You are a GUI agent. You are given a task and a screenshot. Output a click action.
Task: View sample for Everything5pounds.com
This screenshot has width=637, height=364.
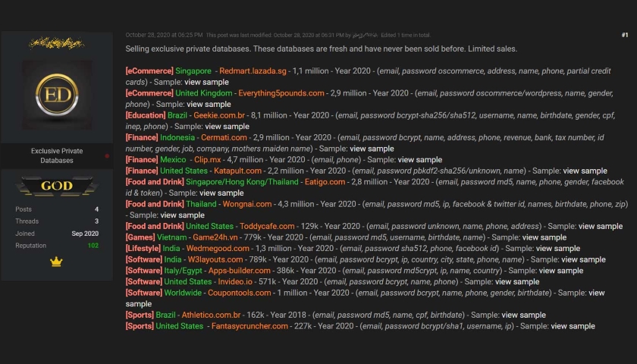(209, 105)
